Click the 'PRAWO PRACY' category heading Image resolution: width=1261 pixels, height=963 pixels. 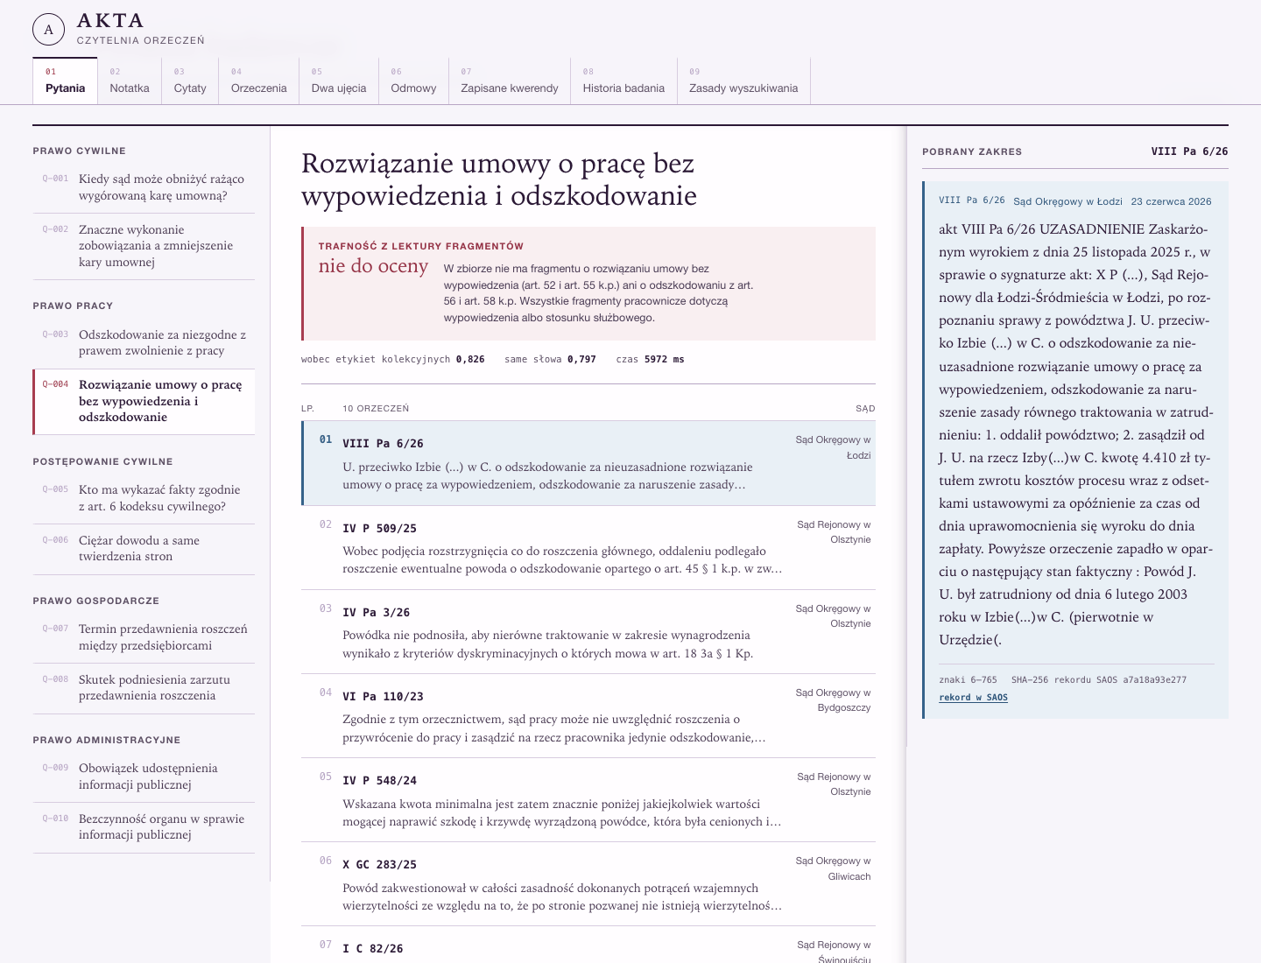click(x=73, y=306)
